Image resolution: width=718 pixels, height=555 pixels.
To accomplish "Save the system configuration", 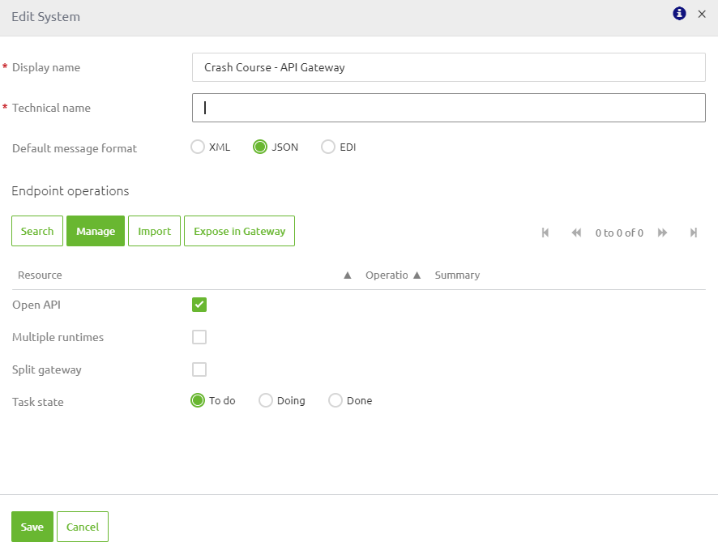I will click(x=32, y=526).
